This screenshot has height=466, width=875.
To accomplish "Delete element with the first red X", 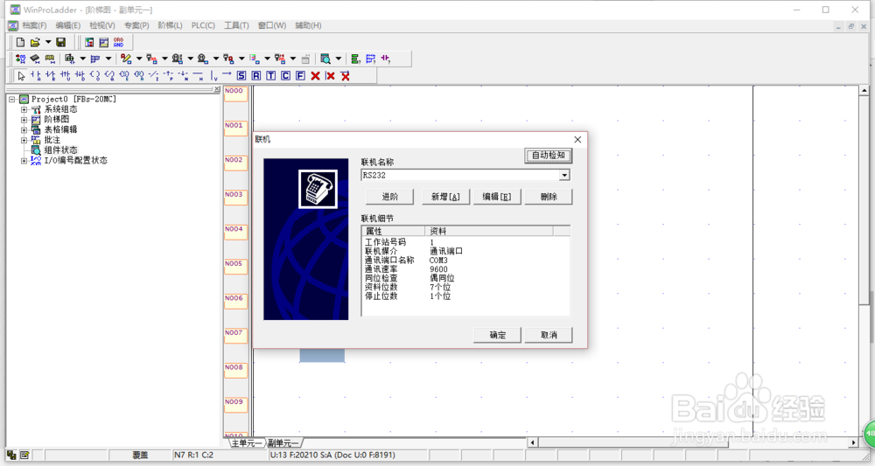I will point(315,76).
